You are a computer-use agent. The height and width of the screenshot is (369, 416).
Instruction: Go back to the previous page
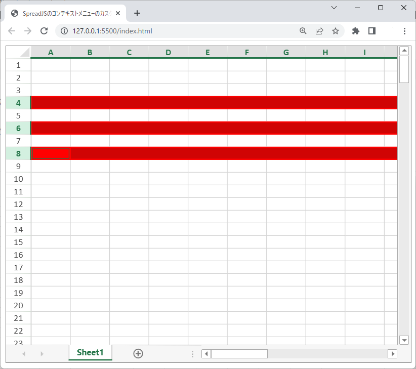(12, 31)
